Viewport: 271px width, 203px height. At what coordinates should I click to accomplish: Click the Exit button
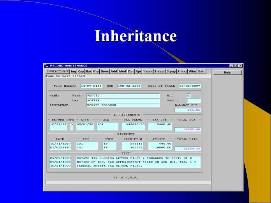point(201,72)
